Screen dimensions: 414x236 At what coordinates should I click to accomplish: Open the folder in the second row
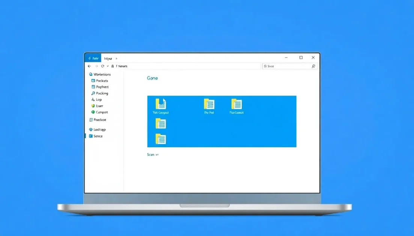click(161, 124)
